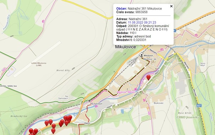
Task: Click the Horní díly area label
Action: pyautogui.click(x=63, y=70)
